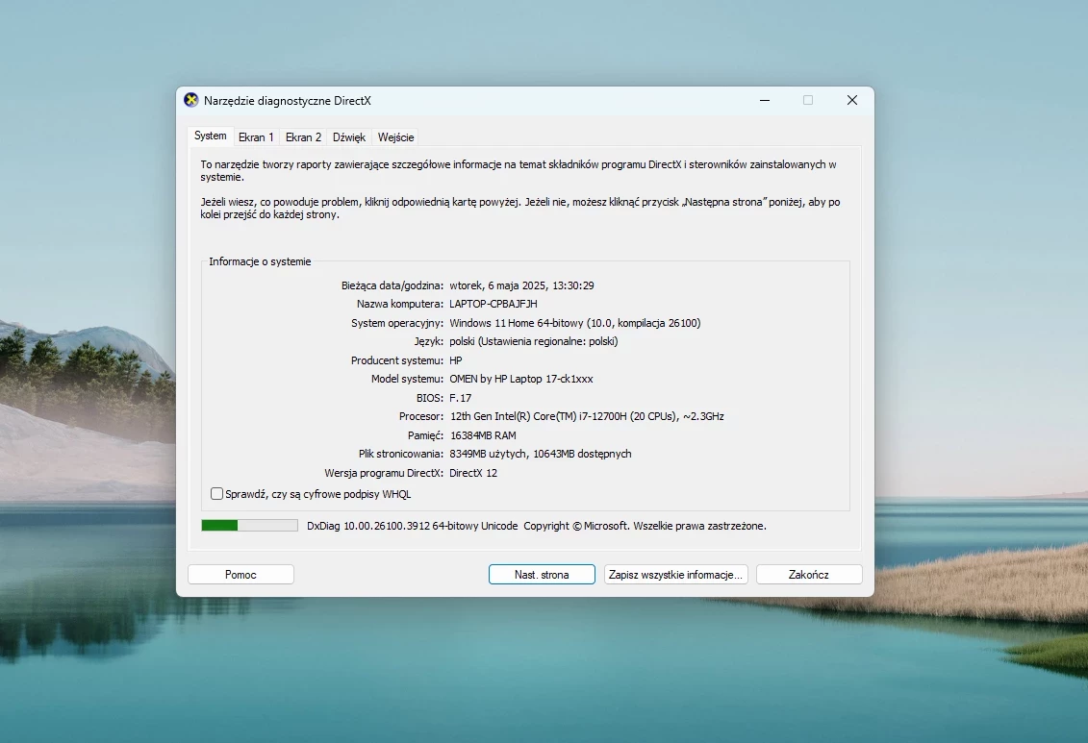Click the DirectX 12 version value
This screenshot has height=743, width=1088.
click(473, 473)
